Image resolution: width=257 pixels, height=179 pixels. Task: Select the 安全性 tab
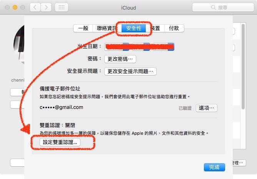(x=134, y=28)
